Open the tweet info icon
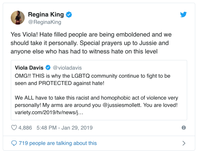Viewport: 198px width, 153px height. pos(184,128)
